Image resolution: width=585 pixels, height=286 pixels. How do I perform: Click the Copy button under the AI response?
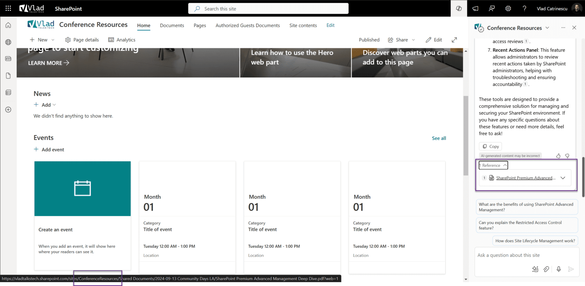coord(490,146)
